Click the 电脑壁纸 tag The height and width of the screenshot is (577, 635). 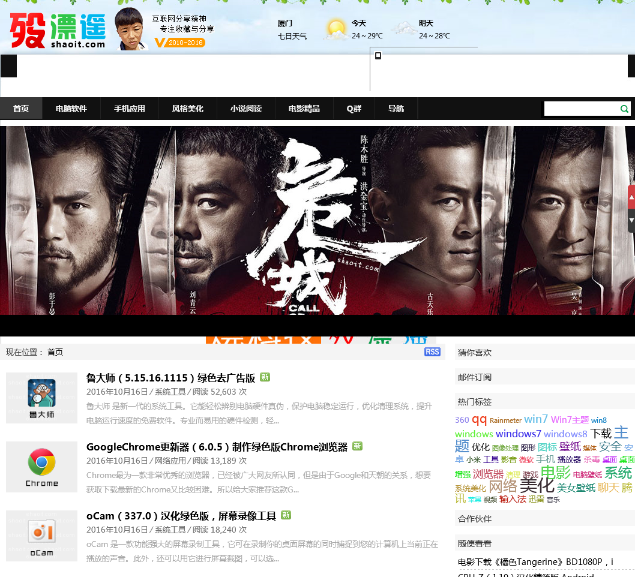587,475
